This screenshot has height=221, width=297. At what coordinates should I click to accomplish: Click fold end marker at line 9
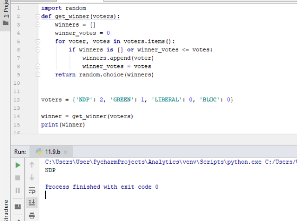tap(38, 75)
